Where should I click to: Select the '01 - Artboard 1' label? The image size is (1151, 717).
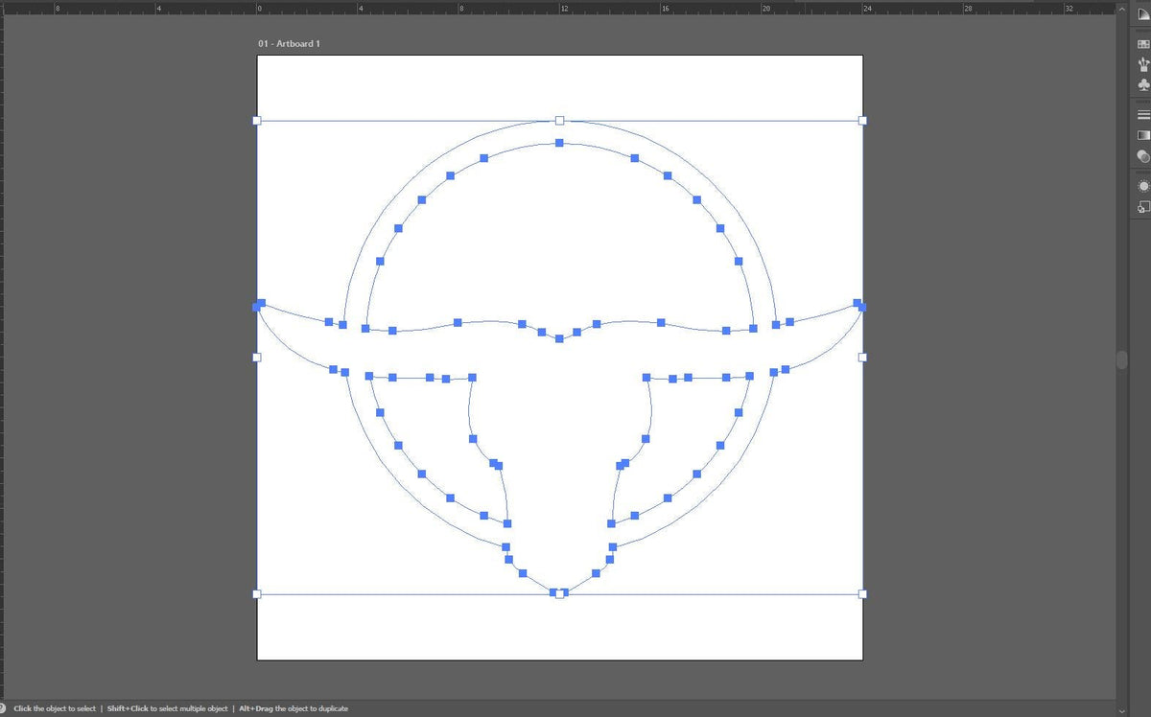(289, 44)
